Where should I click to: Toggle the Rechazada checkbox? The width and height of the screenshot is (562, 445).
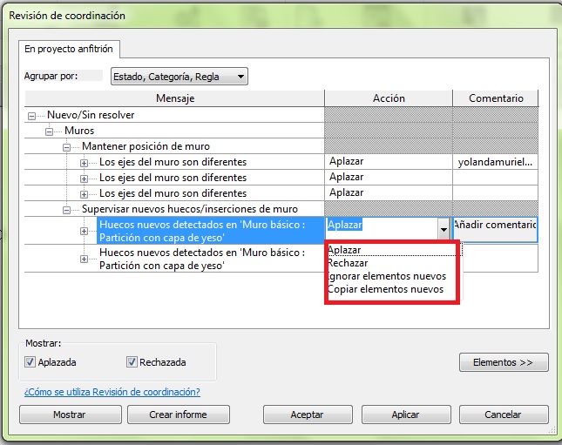[x=132, y=362]
